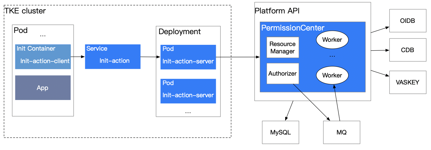
Task: Select the Init-action-client container box
Action: coord(43,57)
